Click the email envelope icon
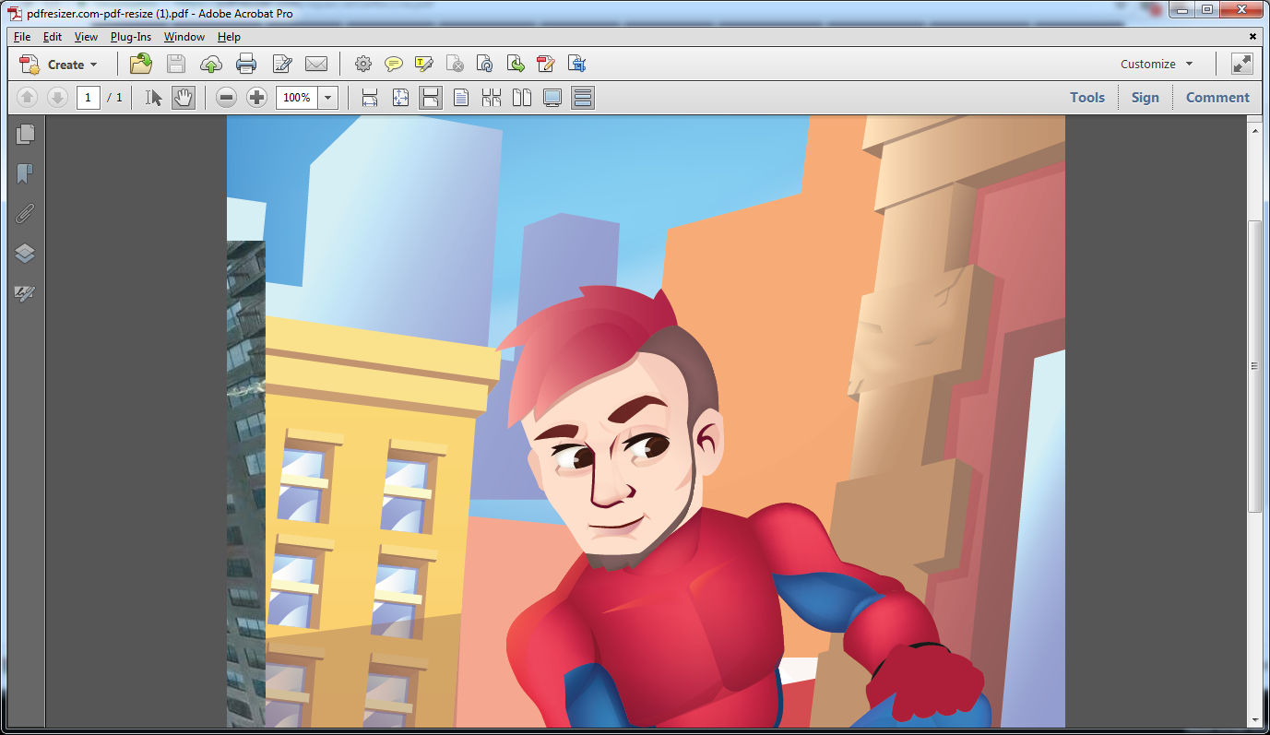The width and height of the screenshot is (1270, 735). coord(316,64)
